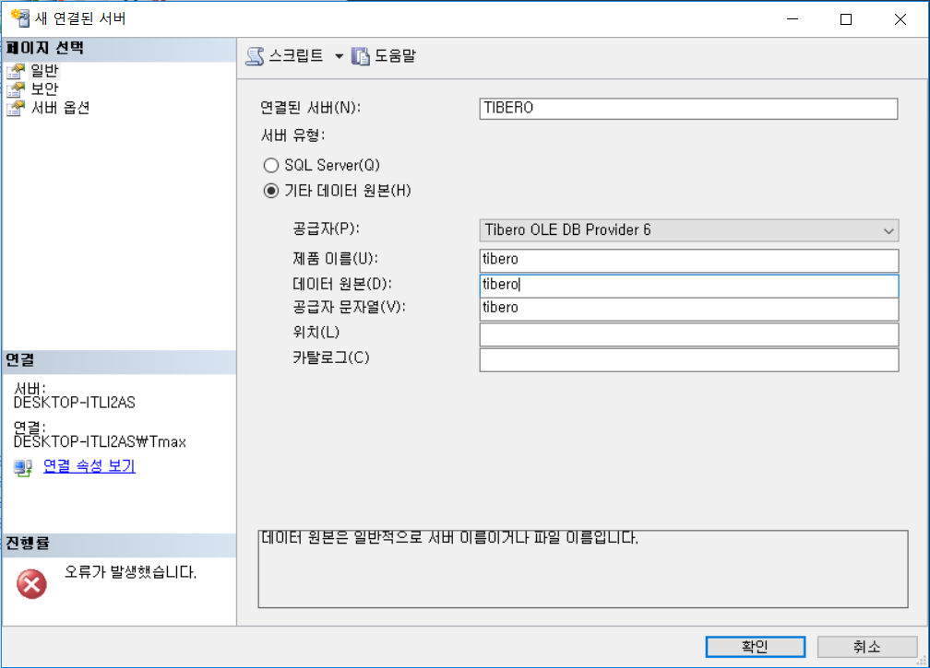
Task: Click the connection properties computer icon
Action: (x=23, y=468)
